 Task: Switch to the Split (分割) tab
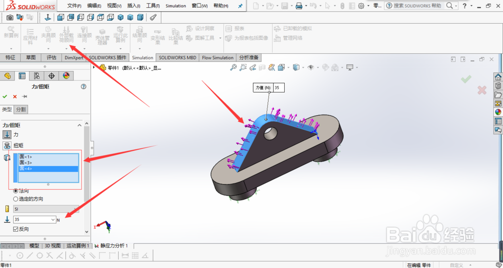coord(21,109)
